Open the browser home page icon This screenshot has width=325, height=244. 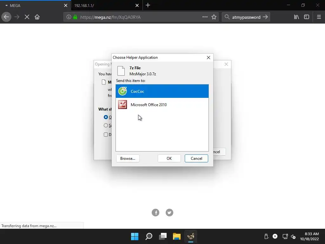coord(37,17)
